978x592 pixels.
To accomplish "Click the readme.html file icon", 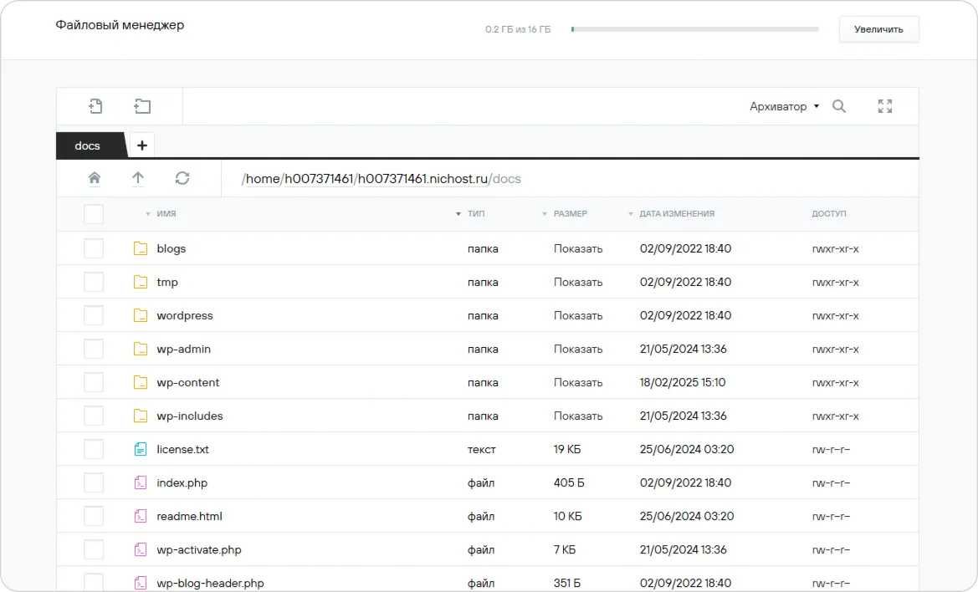I will tap(141, 516).
